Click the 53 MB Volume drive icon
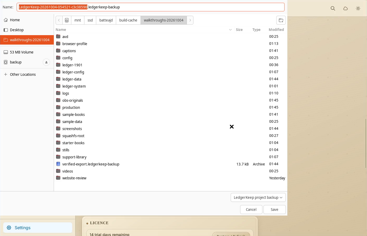The width and height of the screenshot is (367, 236). pos(6,52)
